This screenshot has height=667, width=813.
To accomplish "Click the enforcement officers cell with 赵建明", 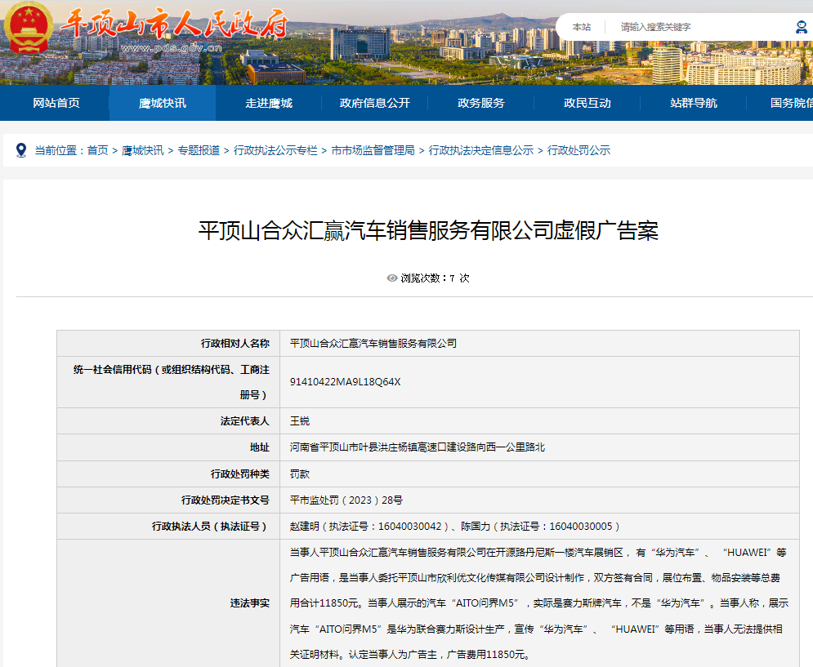I will point(456,527).
